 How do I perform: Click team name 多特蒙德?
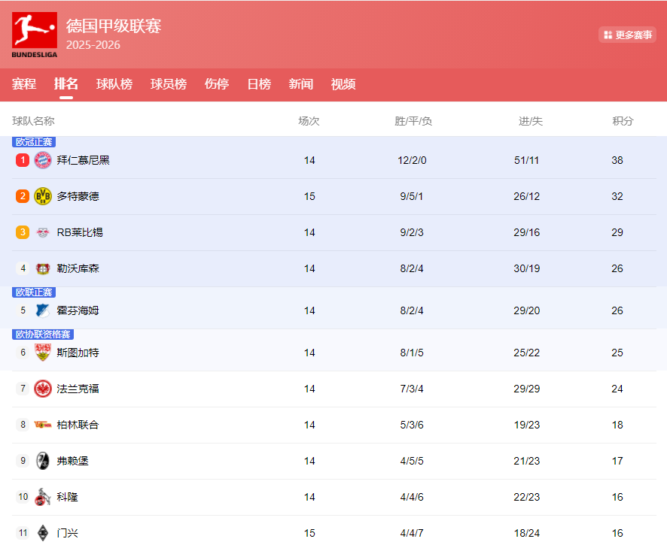78,196
